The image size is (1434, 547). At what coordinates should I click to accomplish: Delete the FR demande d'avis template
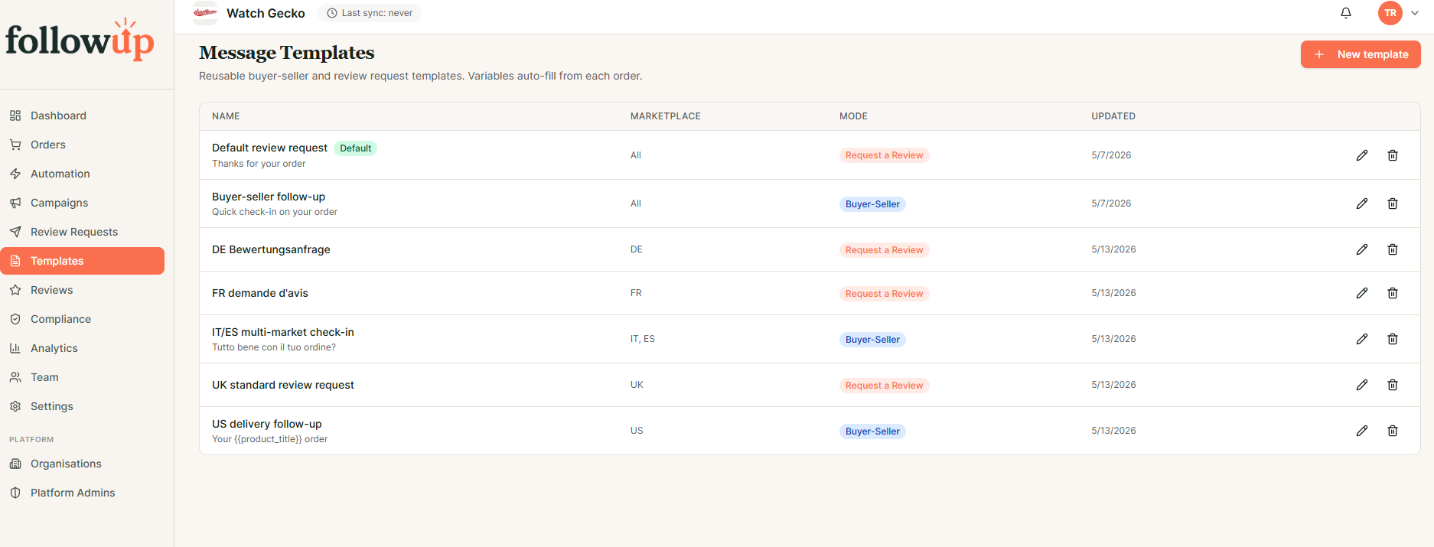[1393, 293]
